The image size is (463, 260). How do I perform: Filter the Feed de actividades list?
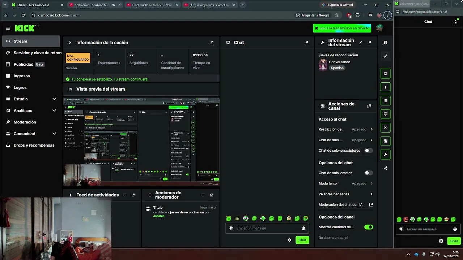tap(124, 195)
